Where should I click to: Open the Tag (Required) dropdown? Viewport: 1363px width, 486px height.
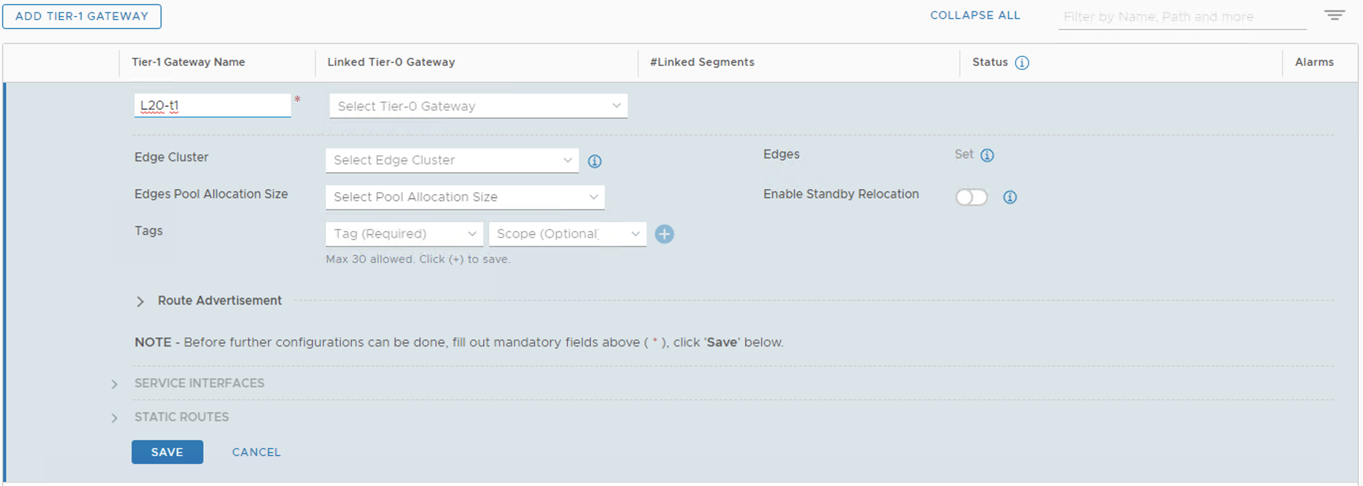[404, 234]
